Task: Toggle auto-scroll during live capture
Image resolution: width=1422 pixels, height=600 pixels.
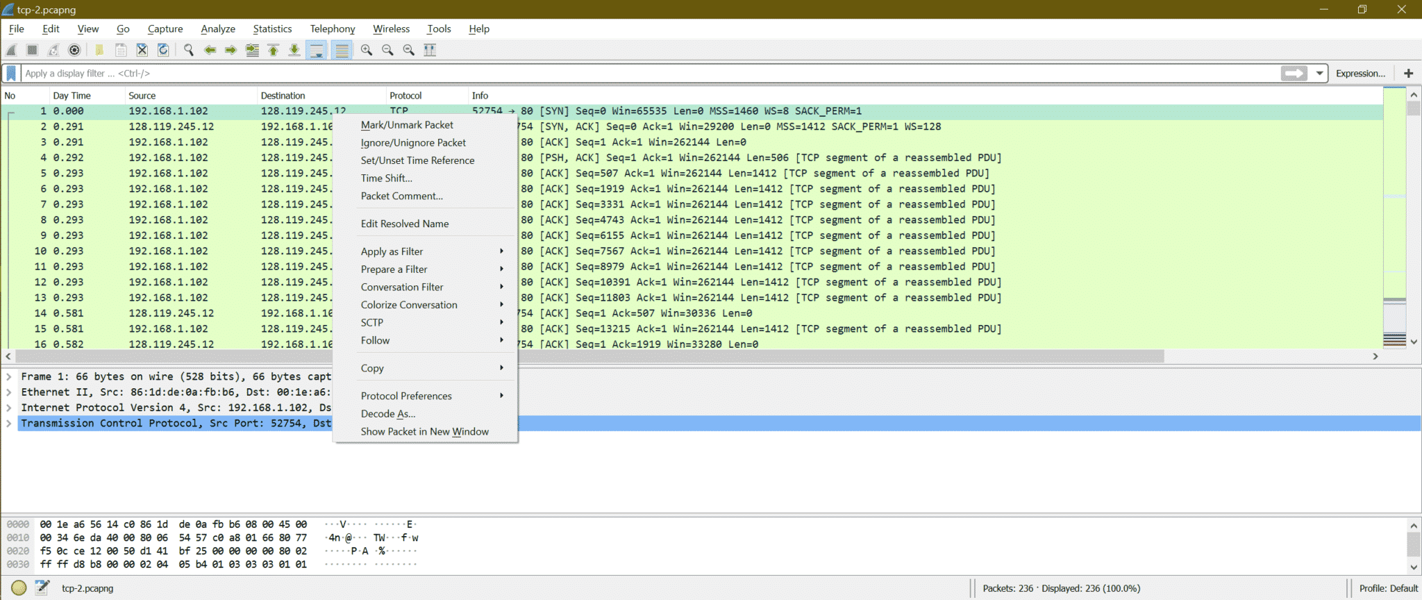Action: click(316, 50)
